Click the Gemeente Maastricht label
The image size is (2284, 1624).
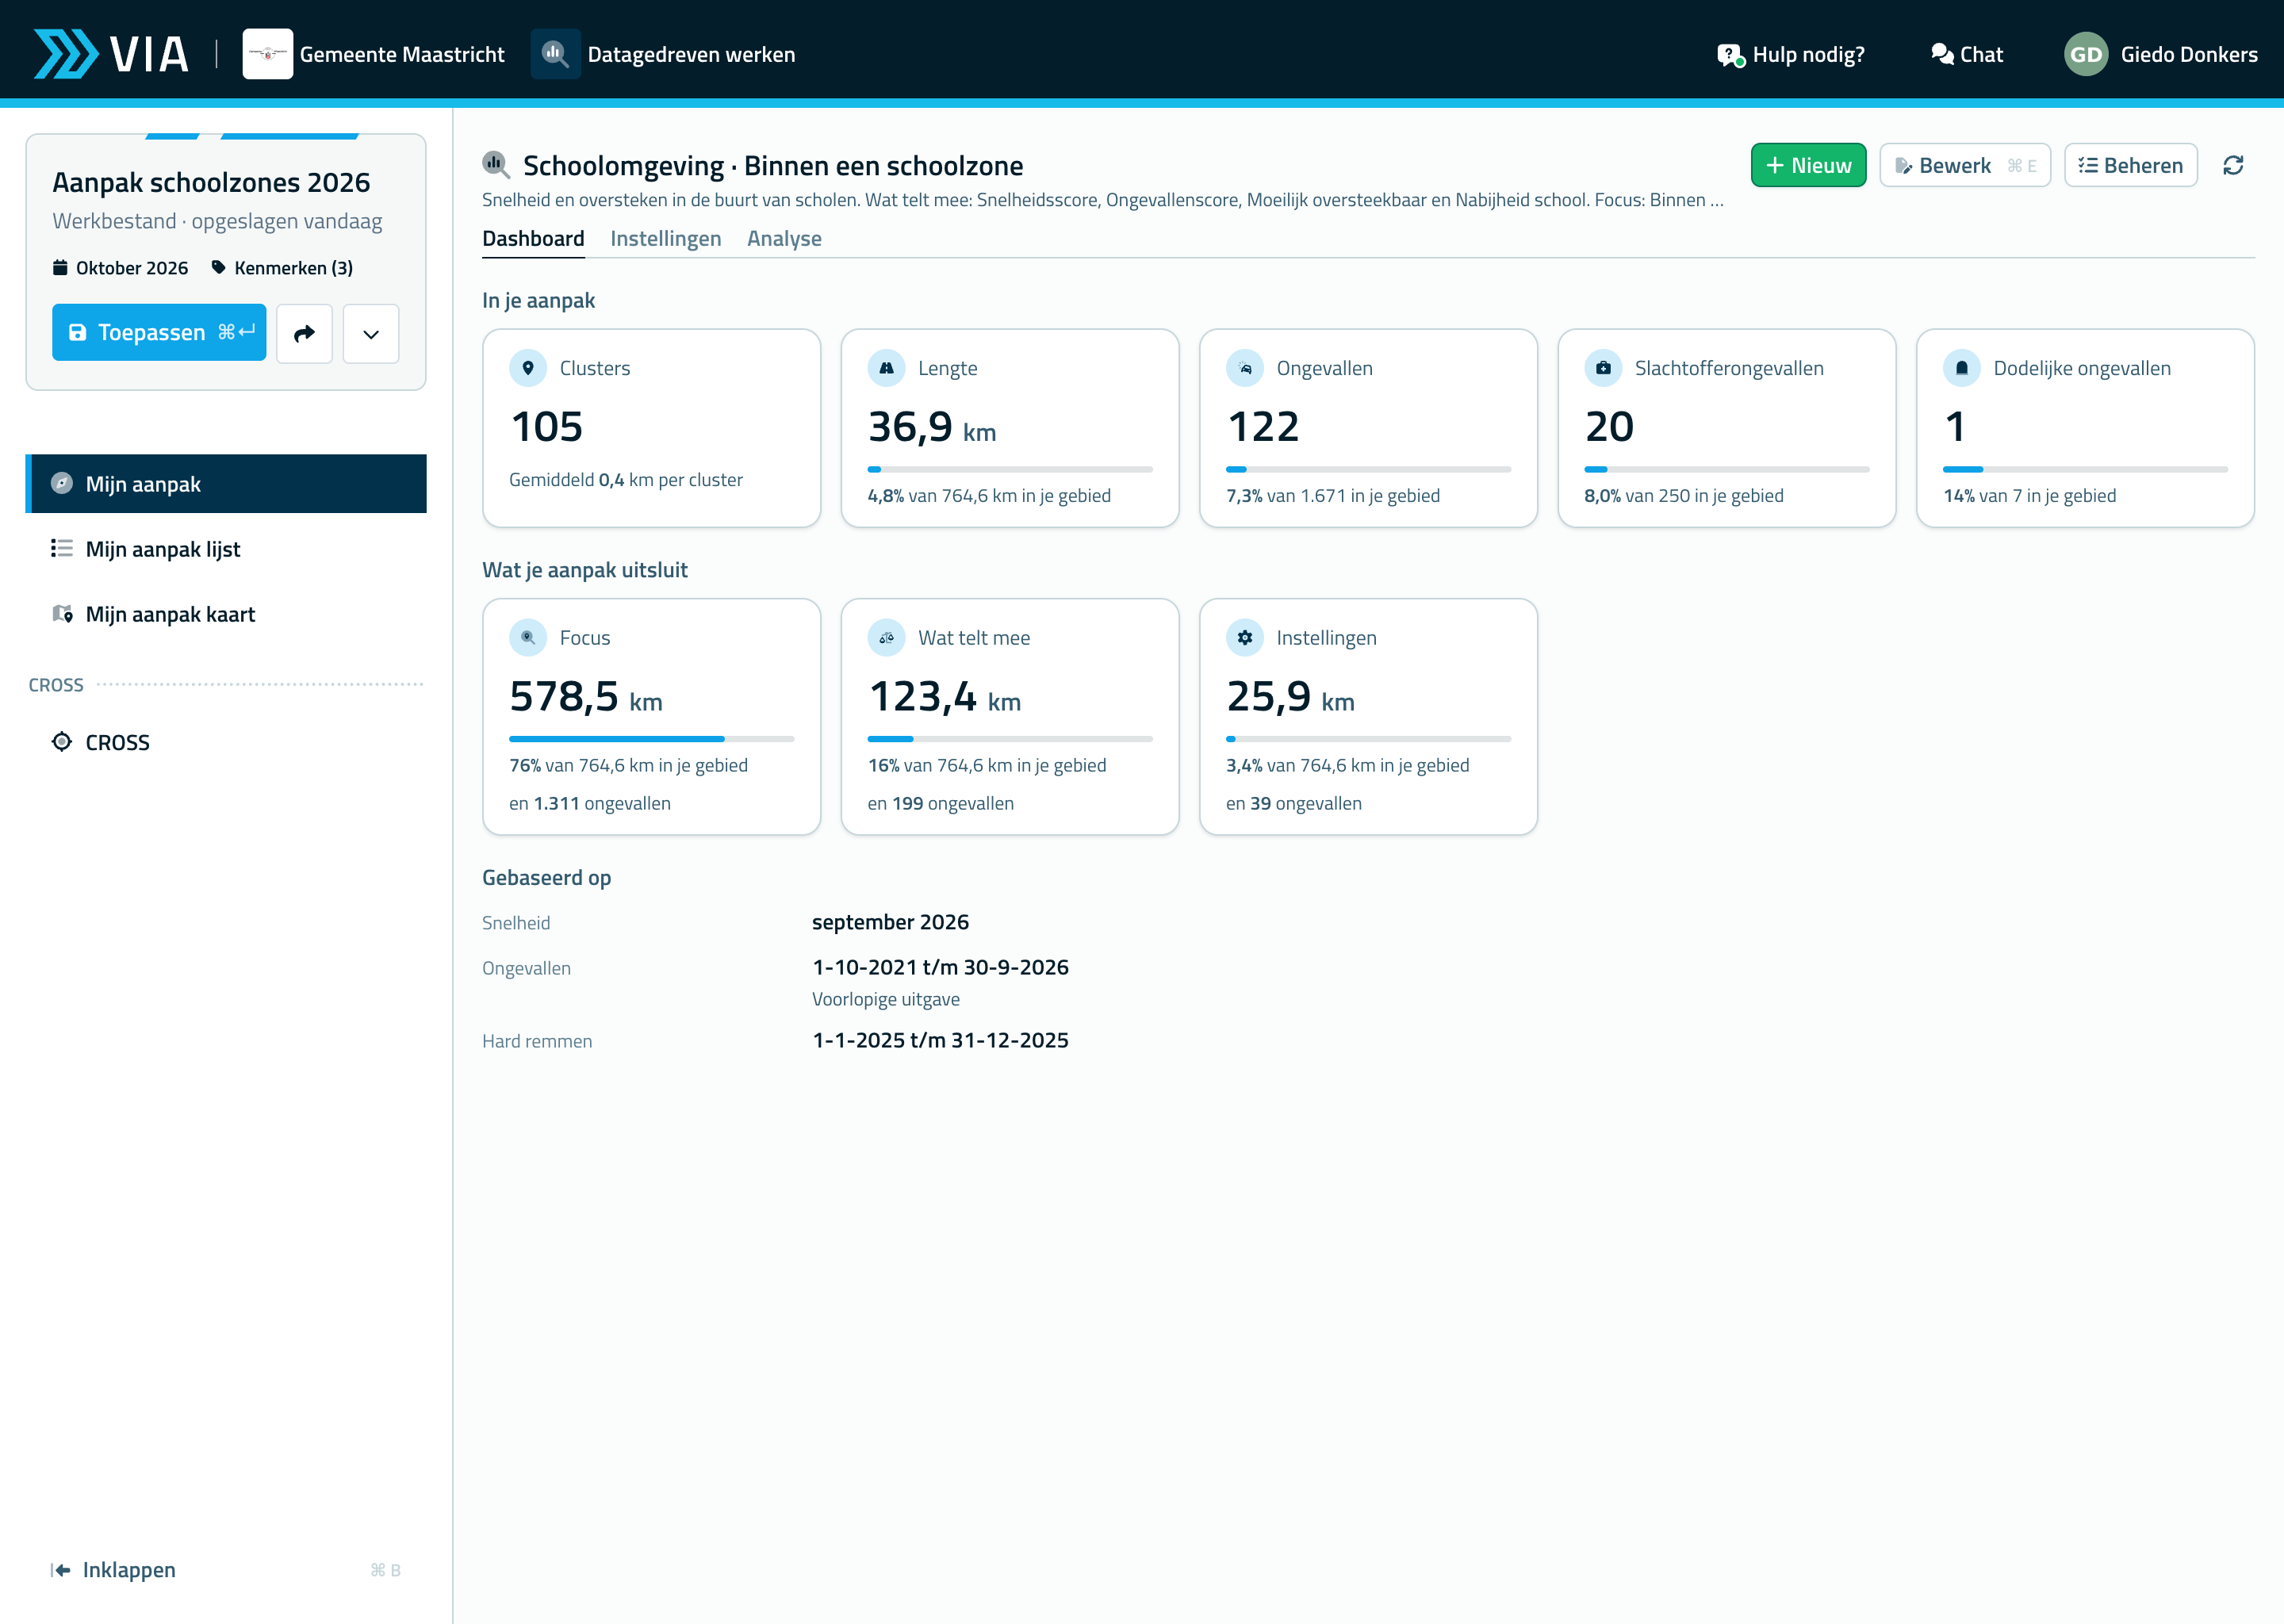click(x=402, y=55)
